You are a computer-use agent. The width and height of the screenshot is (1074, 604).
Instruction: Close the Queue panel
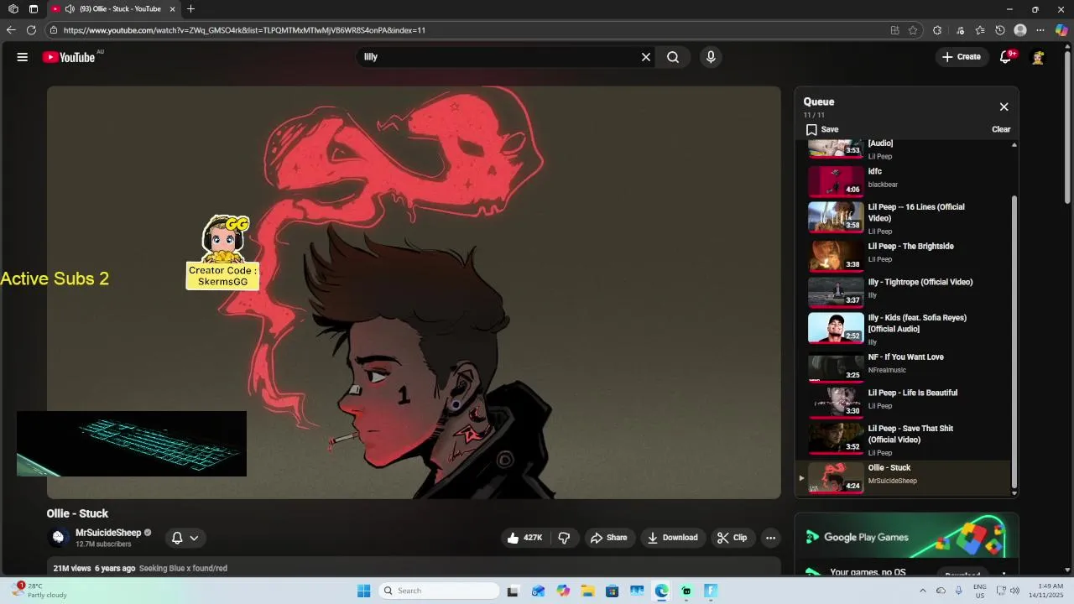tap(1004, 107)
